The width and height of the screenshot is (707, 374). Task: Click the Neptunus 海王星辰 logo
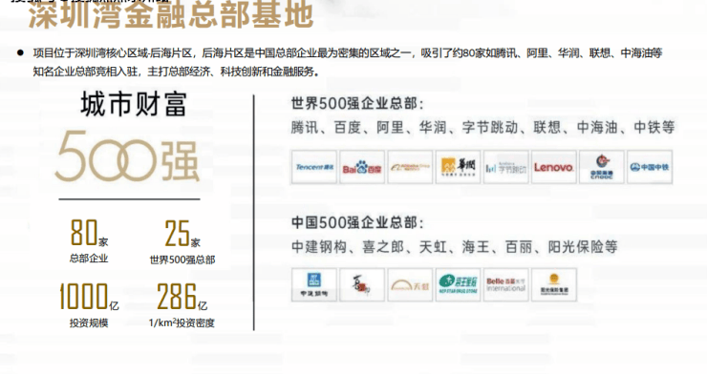coord(458,285)
